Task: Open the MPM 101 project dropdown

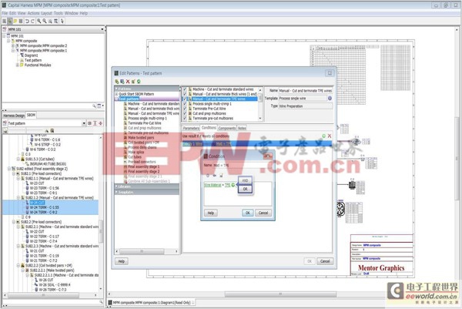Action: click(x=102, y=29)
